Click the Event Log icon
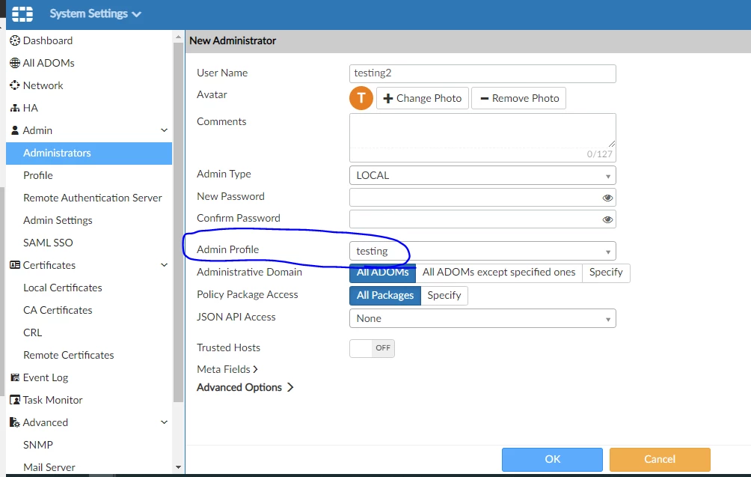751x477 pixels. tap(15, 377)
